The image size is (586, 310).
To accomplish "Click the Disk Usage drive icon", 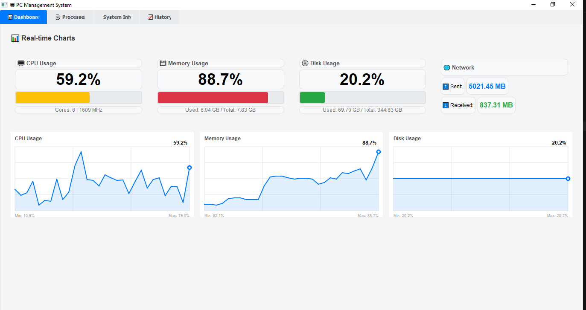I will tap(305, 63).
